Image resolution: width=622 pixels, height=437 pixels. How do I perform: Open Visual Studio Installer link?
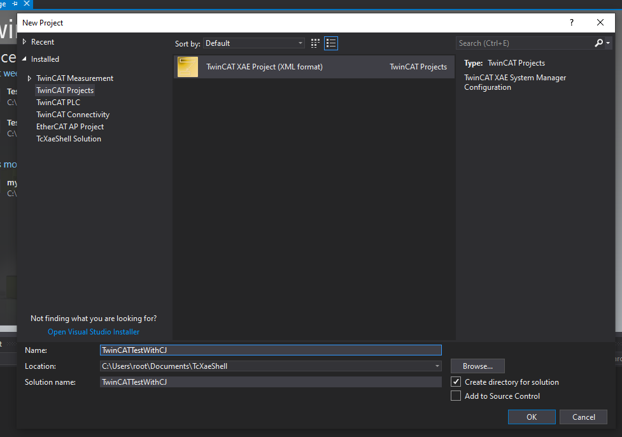(94, 332)
